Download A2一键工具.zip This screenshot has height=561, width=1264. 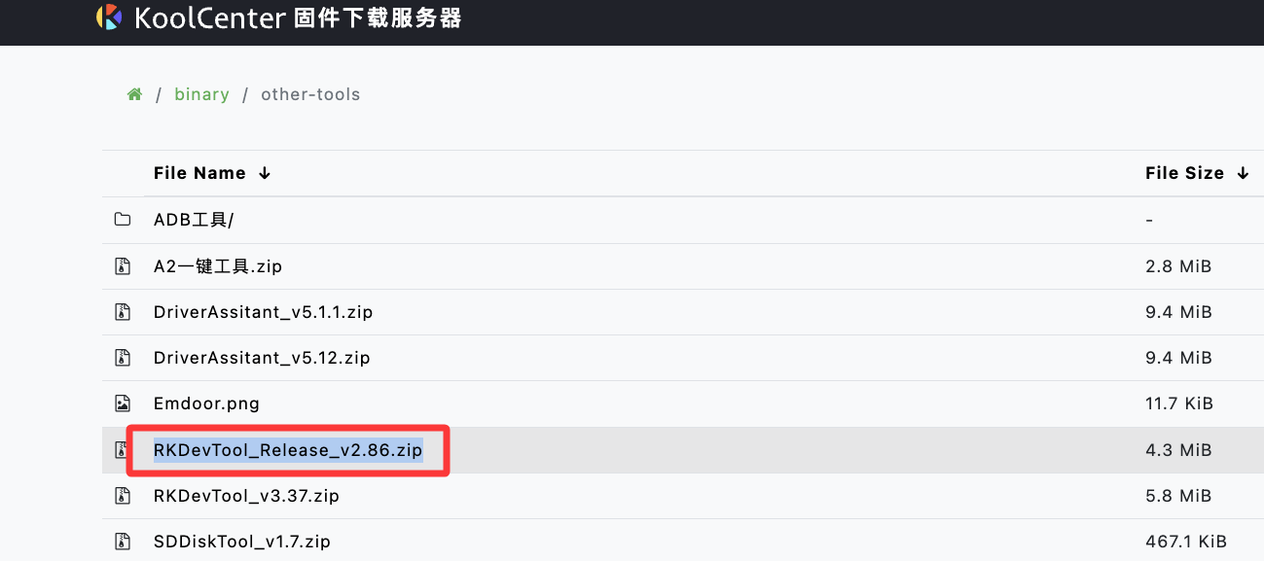218,266
